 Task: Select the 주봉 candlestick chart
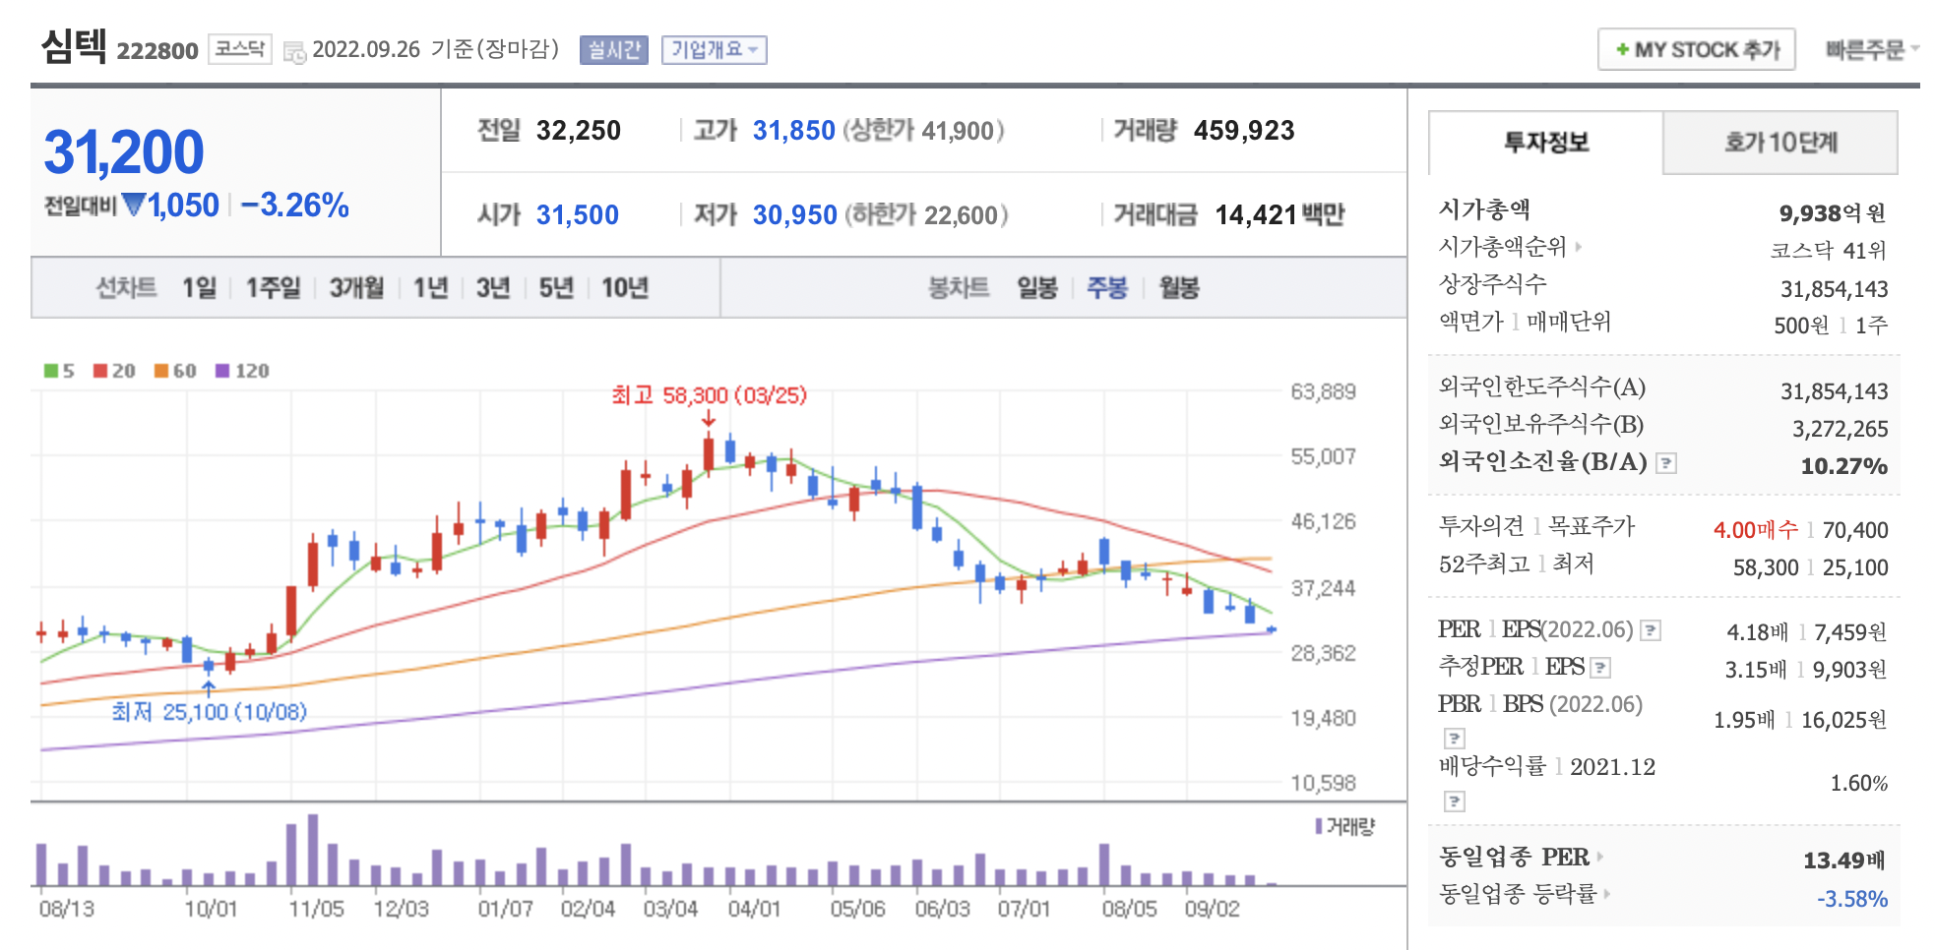[1107, 288]
